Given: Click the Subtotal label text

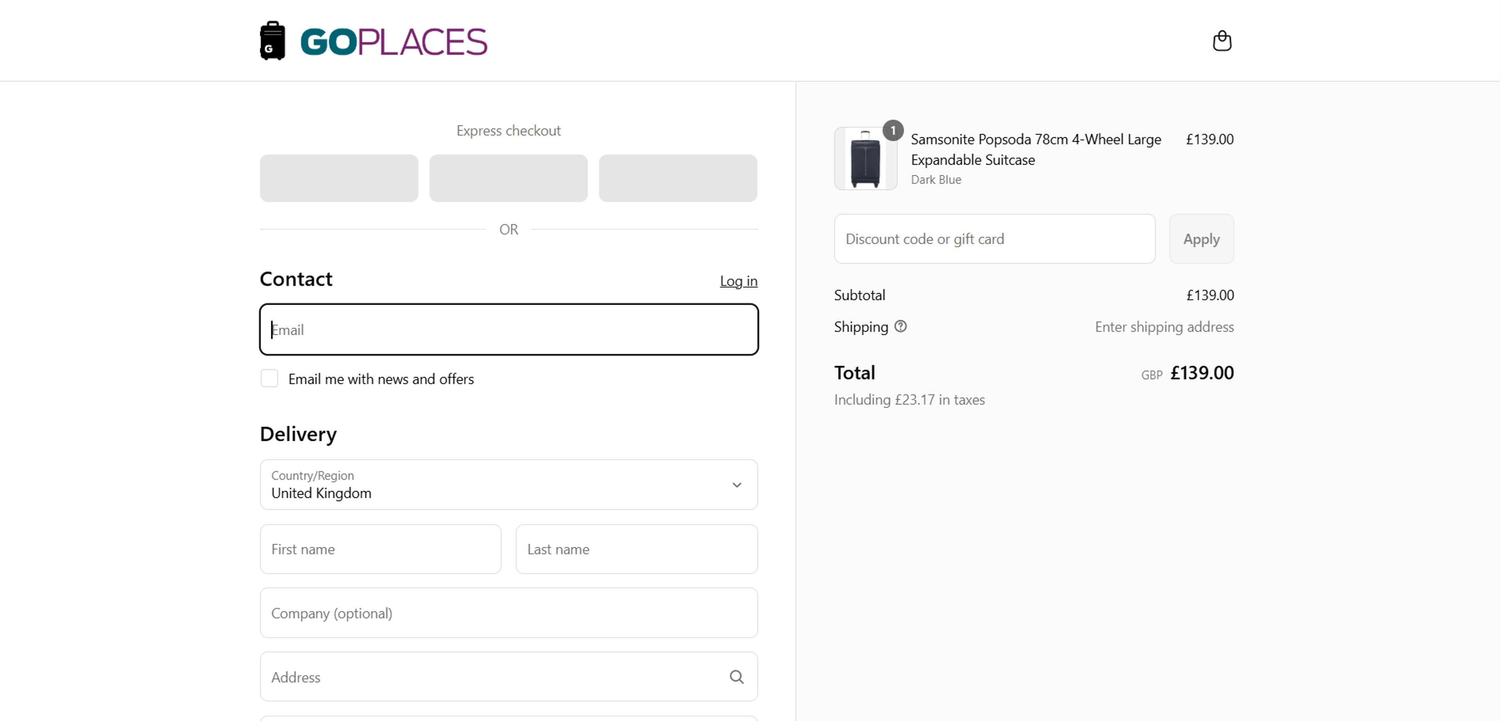Looking at the screenshot, I should click(x=860, y=295).
